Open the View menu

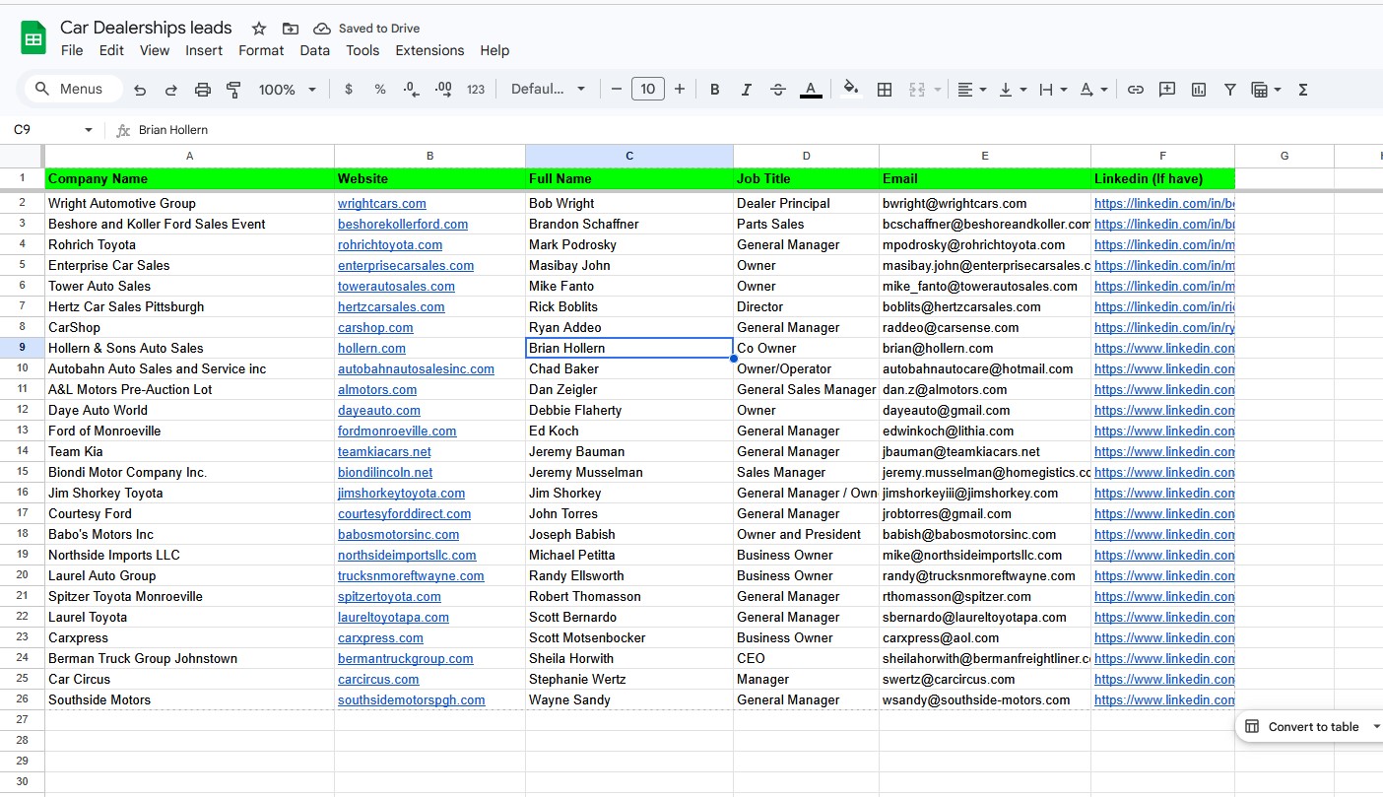155,50
